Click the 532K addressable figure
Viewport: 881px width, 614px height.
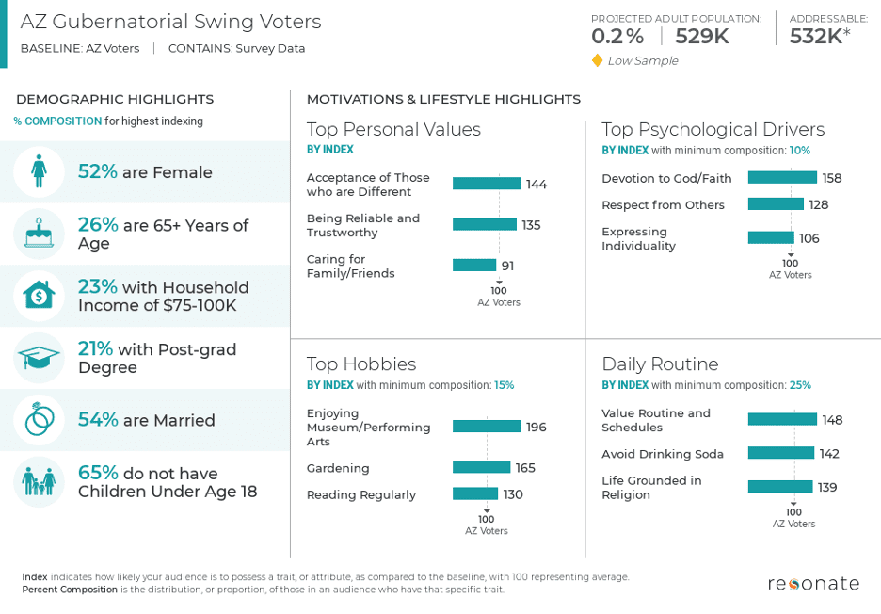coord(815,37)
